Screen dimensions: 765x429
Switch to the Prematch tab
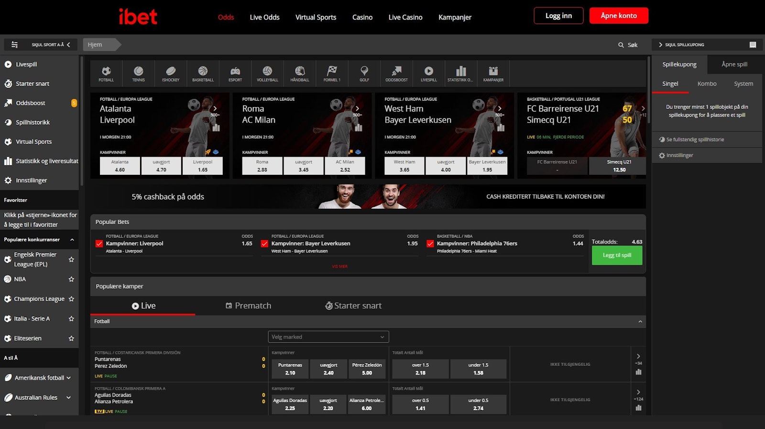point(248,306)
